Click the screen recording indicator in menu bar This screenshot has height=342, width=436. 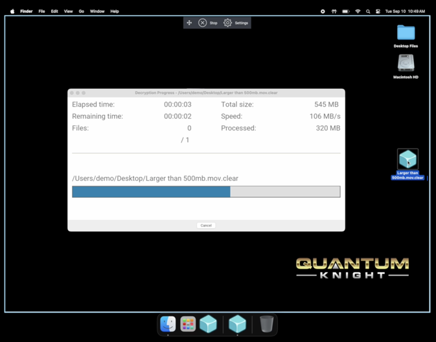pos(323,12)
